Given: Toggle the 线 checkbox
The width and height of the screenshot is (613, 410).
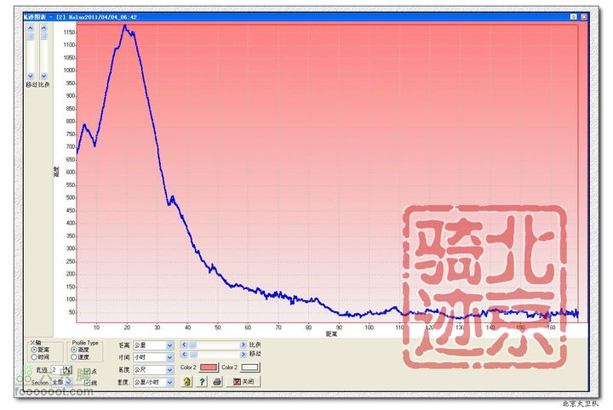Looking at the screenshot, I should (x=86, y=383).
